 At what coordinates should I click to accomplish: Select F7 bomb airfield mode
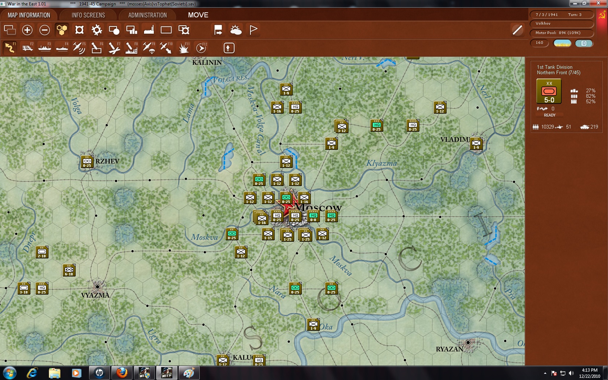114,48
